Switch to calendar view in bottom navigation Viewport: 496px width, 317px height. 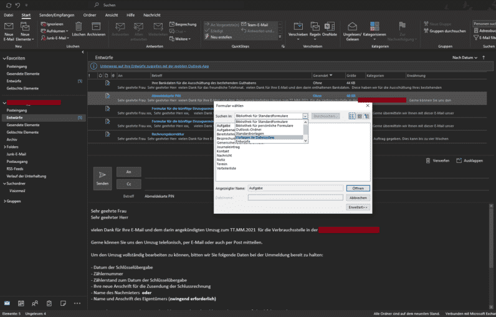coord(21,303)
